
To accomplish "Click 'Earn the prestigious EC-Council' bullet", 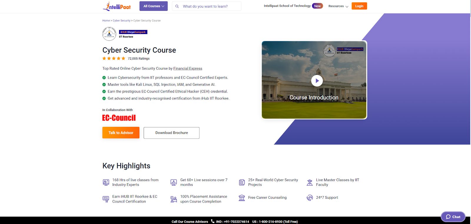I will point(168,92).
